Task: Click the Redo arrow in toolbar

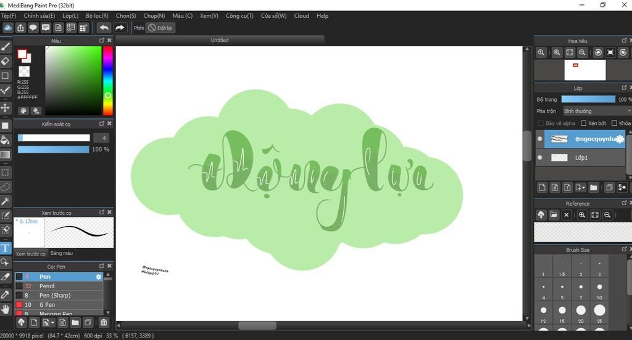Action: click(x=120, y=28)
